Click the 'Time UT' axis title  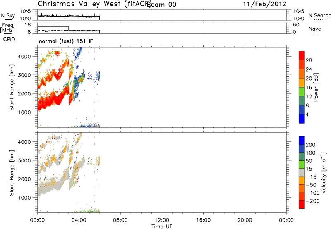(162, 227)
